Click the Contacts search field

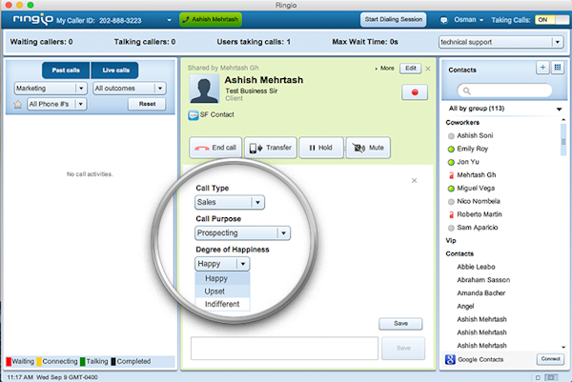pyautogui.click(x=504, y=90)
